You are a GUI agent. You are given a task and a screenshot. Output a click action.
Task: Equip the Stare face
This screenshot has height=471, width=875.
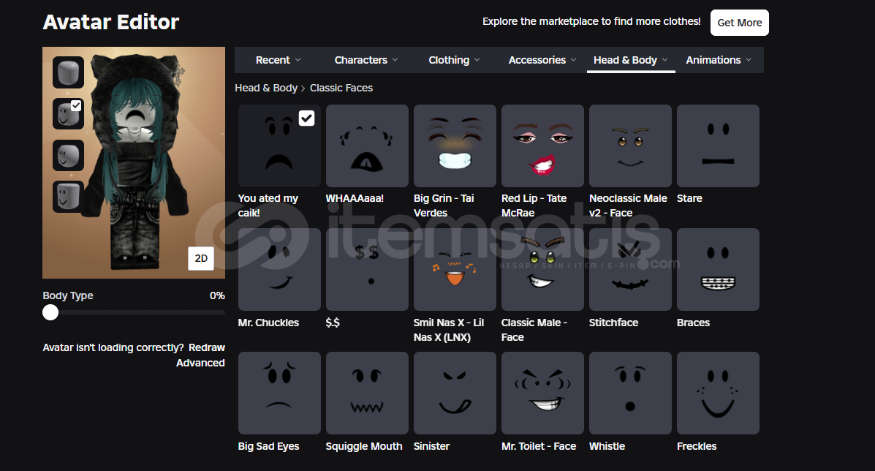coord(718,146)
